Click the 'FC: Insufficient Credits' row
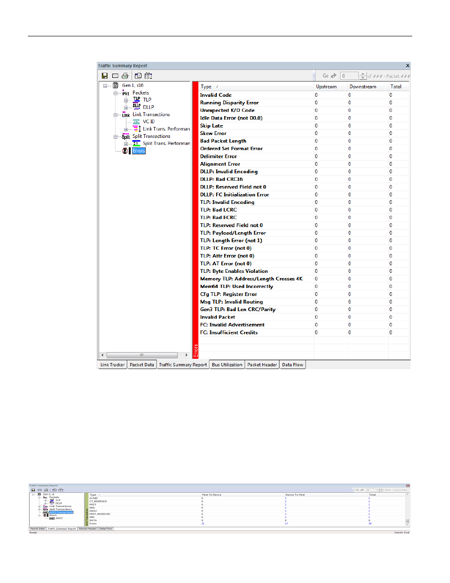This screenshot has height=583, width=450. (304, 333)
